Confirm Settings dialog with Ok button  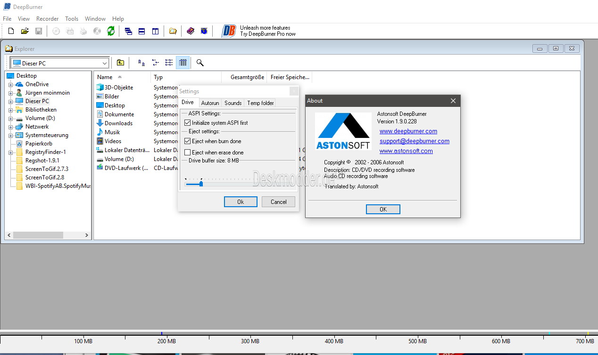coord(241,202)
